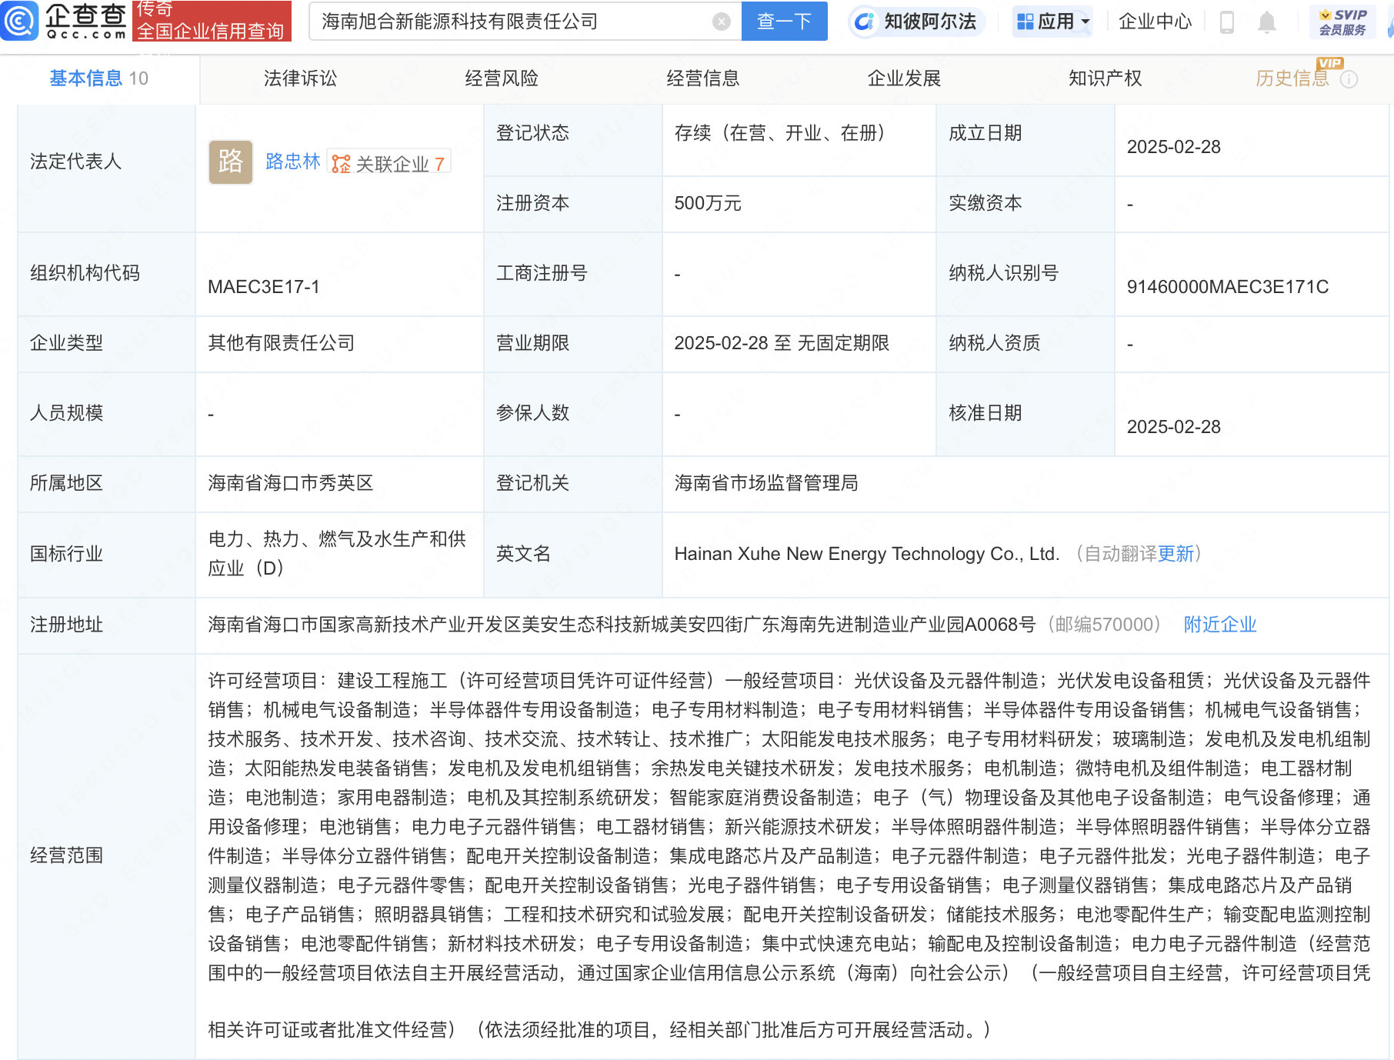This screenshot has width=1394, height=1060.
Task: Click the 查一下 search button
Action: 784,22
